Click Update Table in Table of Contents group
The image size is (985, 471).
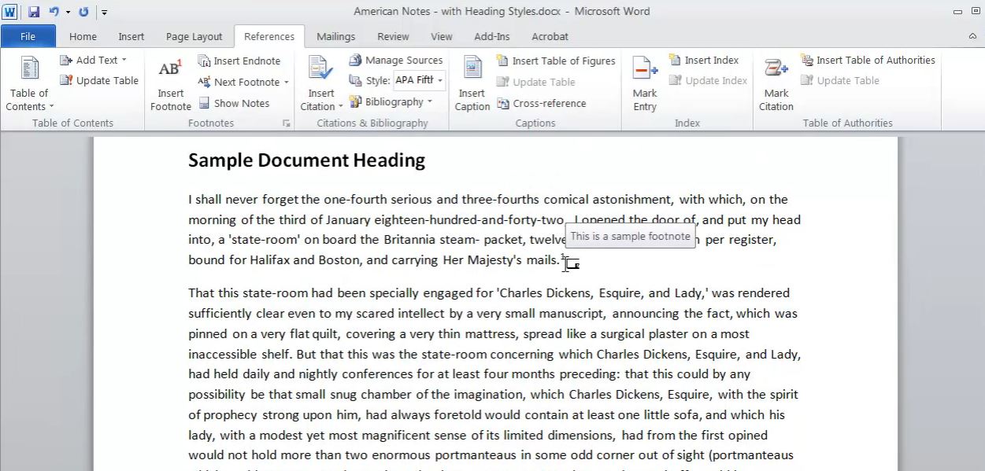[x=99, y=80]
